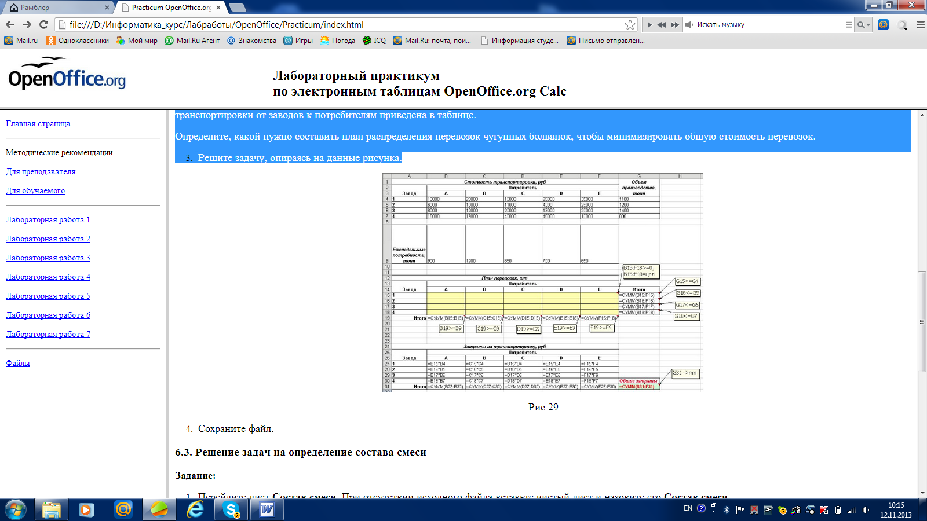Skip to previous track with rewind button

point(661,25)
